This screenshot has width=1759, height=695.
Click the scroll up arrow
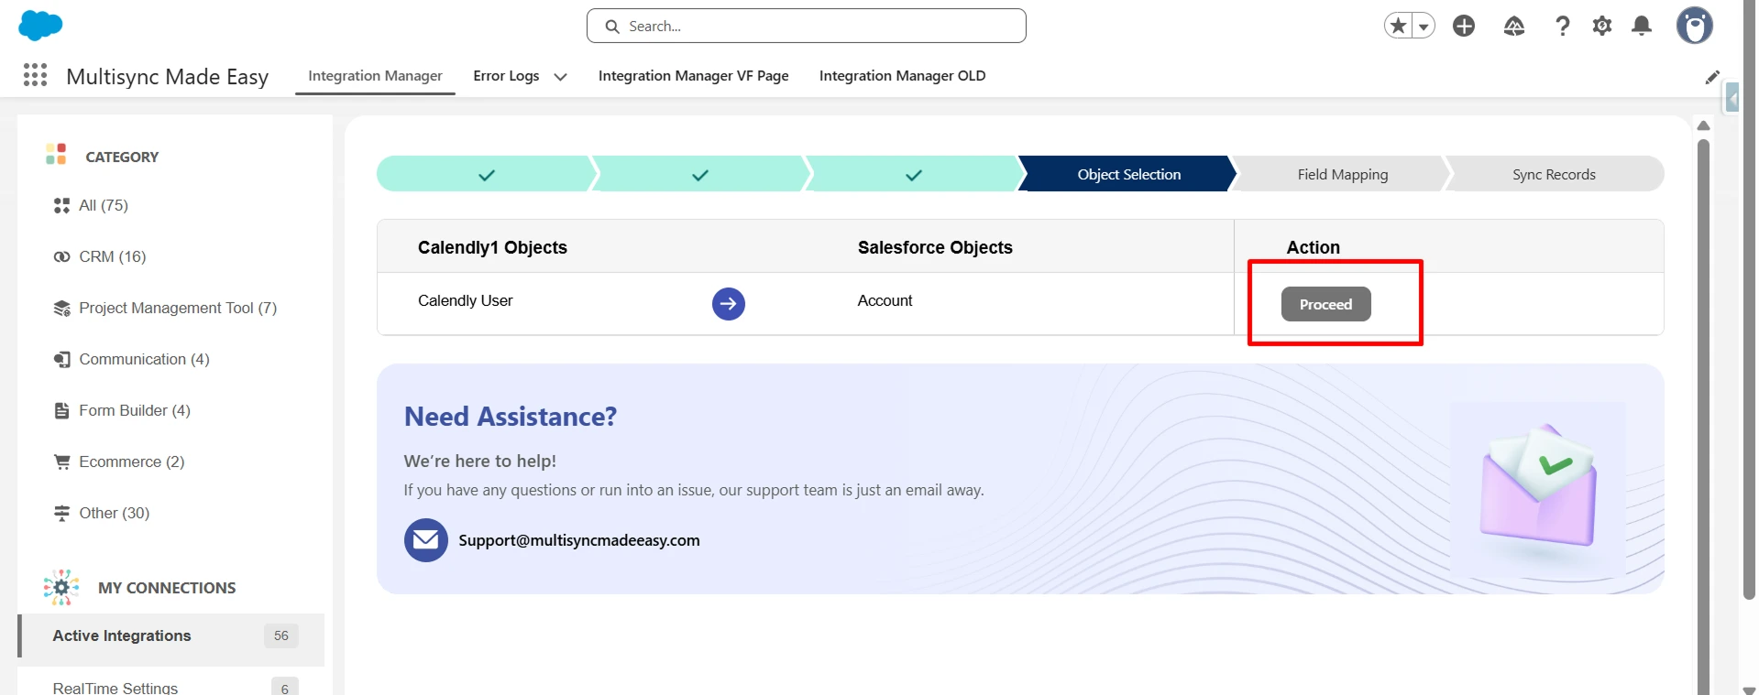(x=1703, y=125)
